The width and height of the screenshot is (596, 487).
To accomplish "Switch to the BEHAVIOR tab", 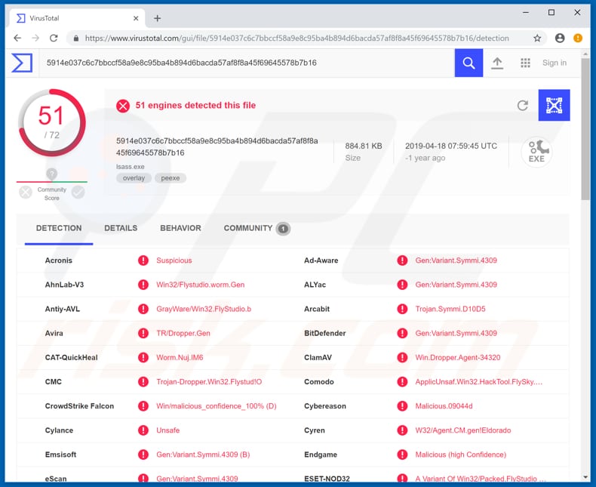I will pos(180,228).
